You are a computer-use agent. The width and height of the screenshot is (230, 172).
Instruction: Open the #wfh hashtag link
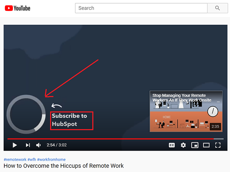pos(32,160)
